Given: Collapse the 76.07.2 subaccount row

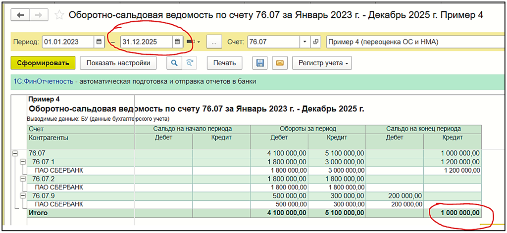Looking at the screenshot, I should tap(22, 179).
